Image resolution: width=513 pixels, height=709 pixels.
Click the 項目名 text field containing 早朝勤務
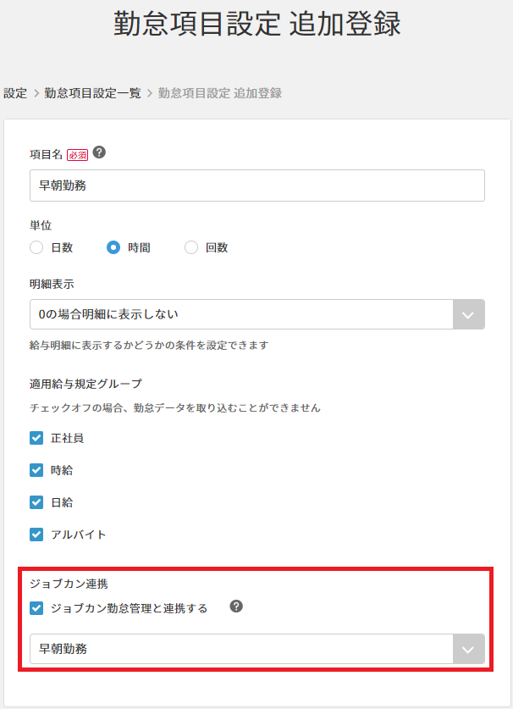click(256, 186)
